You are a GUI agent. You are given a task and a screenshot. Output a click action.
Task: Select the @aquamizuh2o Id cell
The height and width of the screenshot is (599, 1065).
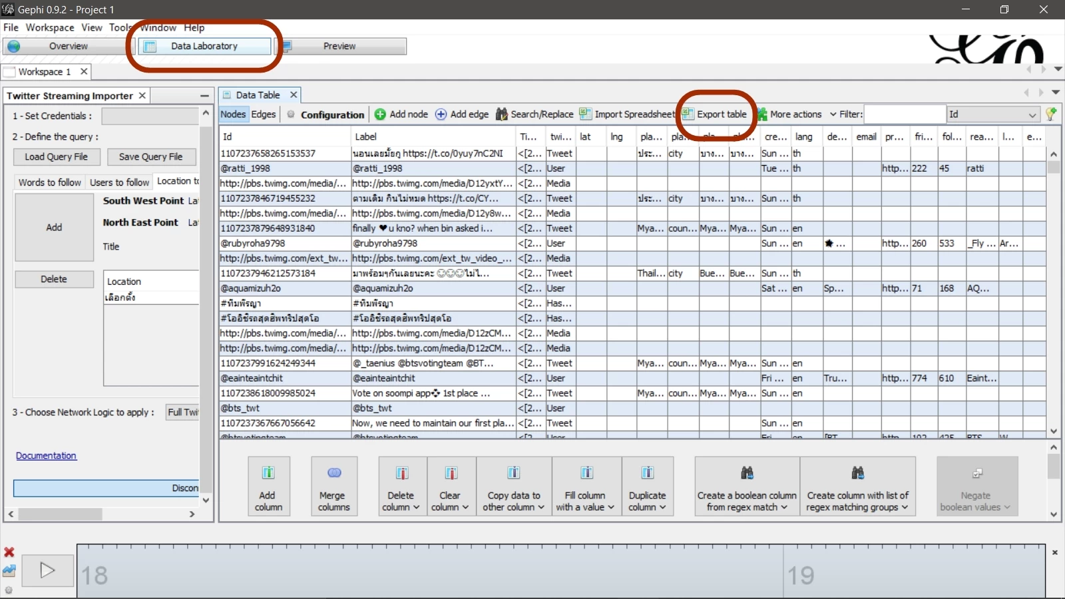click(x=285, y=288)
